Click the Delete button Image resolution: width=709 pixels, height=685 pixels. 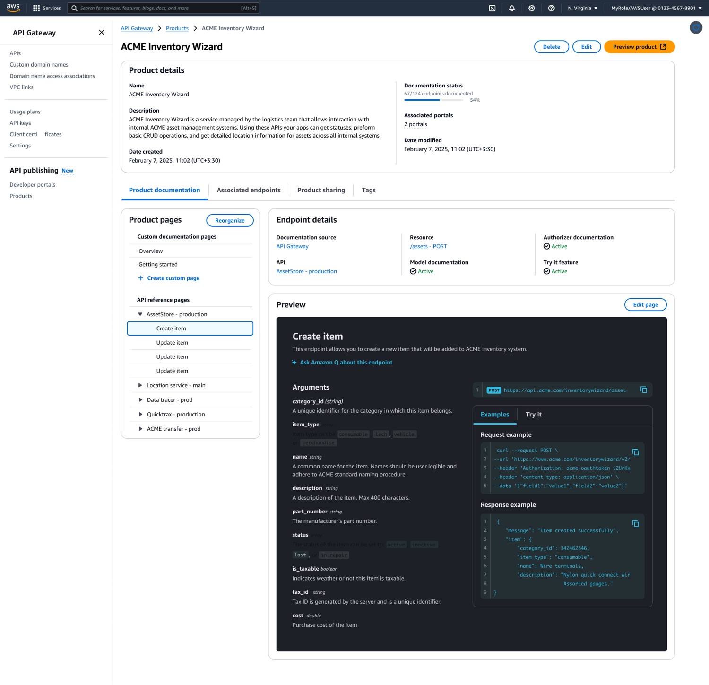(552, 47)
